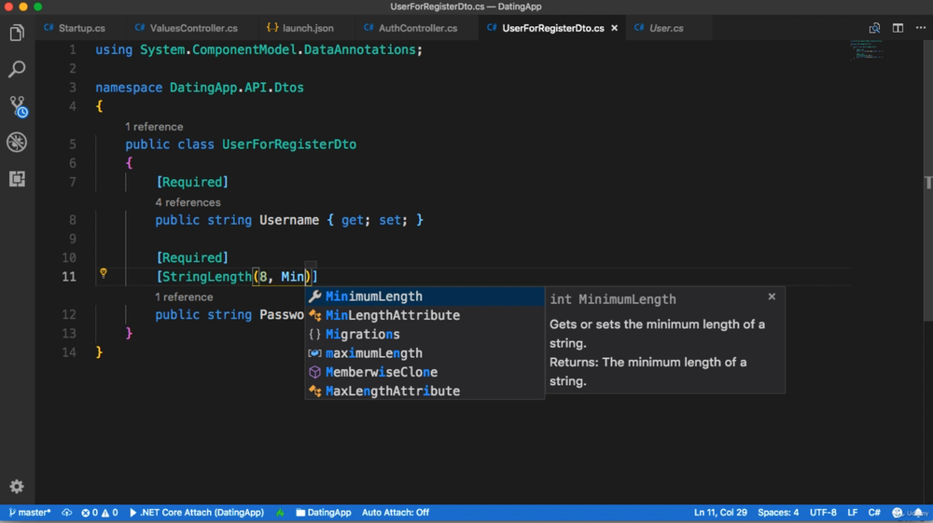Click the StringLength attribute on line 11
The image size is (933, 523).
(206, 277)
